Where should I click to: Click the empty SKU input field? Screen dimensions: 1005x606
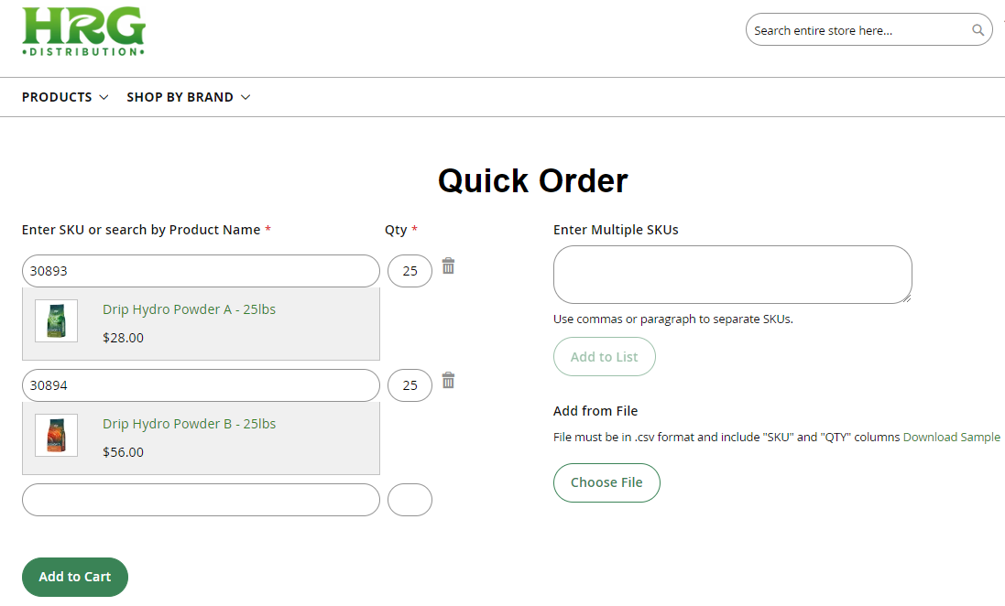coord(201,500)
